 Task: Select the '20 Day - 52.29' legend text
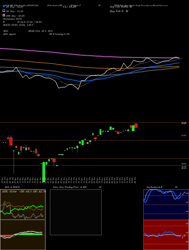click(15, 7)
